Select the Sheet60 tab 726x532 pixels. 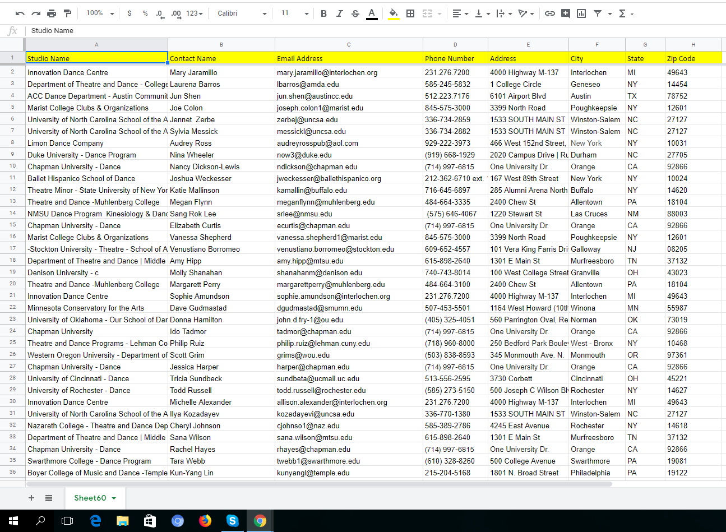coord(90,498)
